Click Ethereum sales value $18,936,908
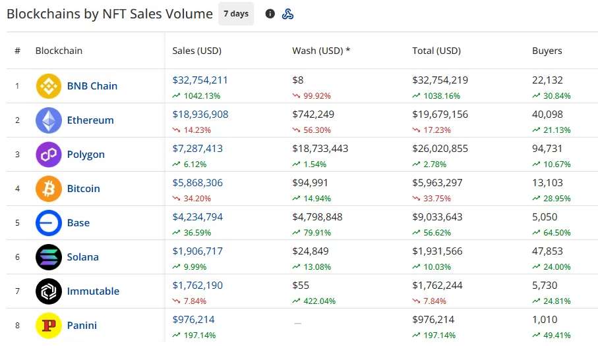The image size is (598, 346). click(200, 114)
